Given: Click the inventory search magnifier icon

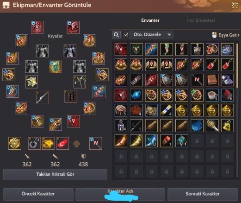Looking at the screenshot, I should point(116,35).
